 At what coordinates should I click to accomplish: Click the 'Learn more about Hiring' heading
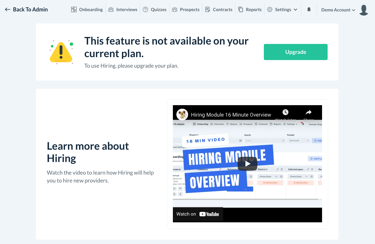tap(88, 152)
